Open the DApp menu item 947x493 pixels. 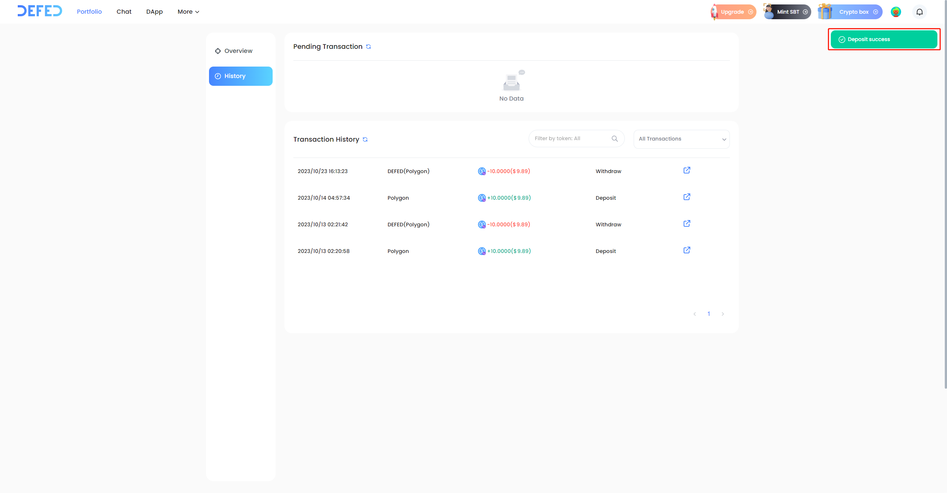154,12
